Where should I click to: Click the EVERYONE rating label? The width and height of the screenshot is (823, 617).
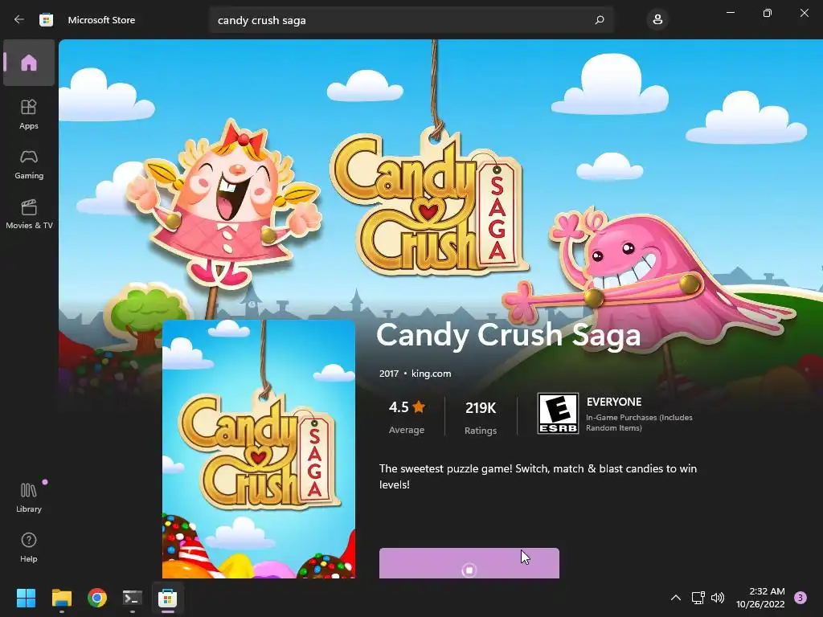click(x=613, y=402)
